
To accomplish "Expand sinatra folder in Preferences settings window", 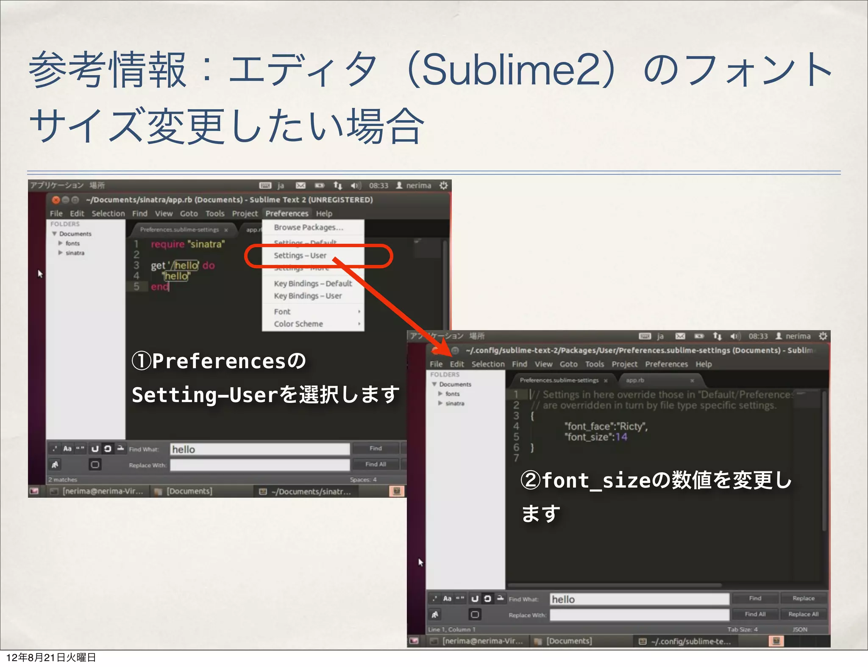I will [440, 403].
